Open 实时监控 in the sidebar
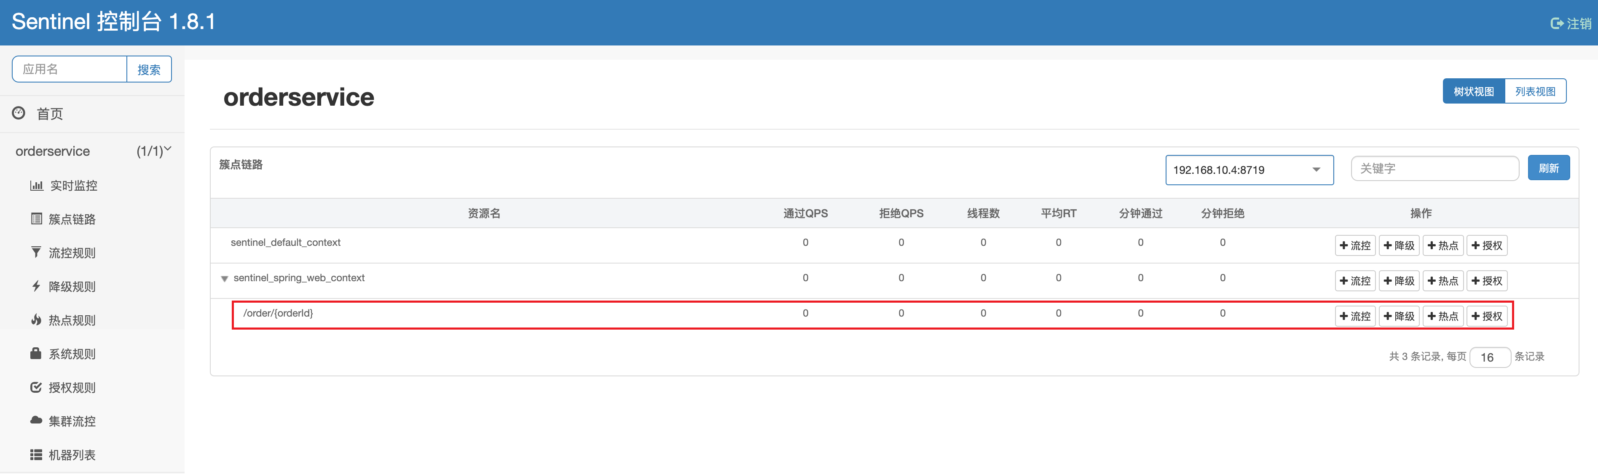 [x=73, y=185]
